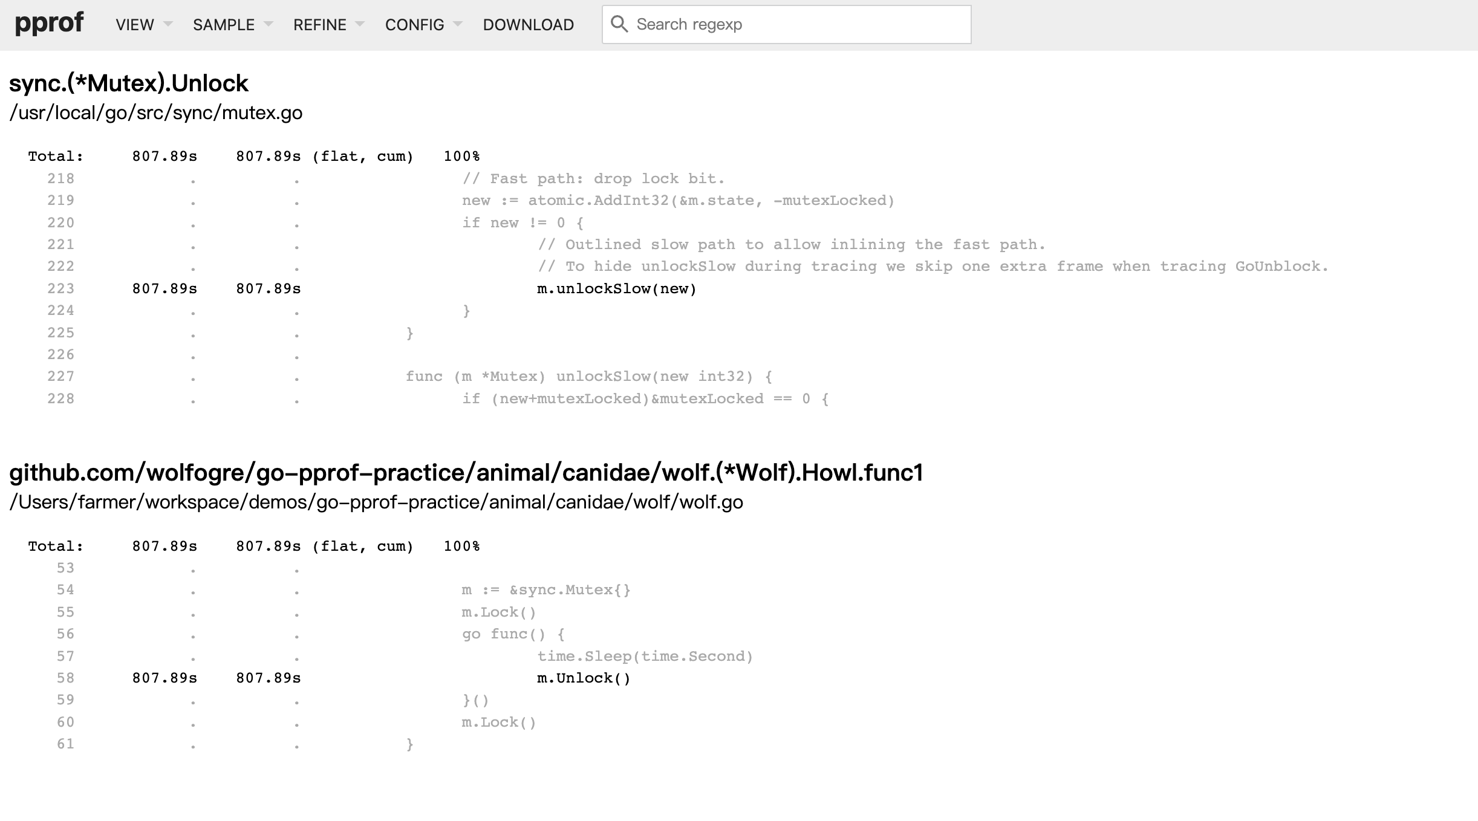Screen dimensions: 1478x821
Task: Click the pprof logo title
Action: pyautogui.click(x=49, y=24)
